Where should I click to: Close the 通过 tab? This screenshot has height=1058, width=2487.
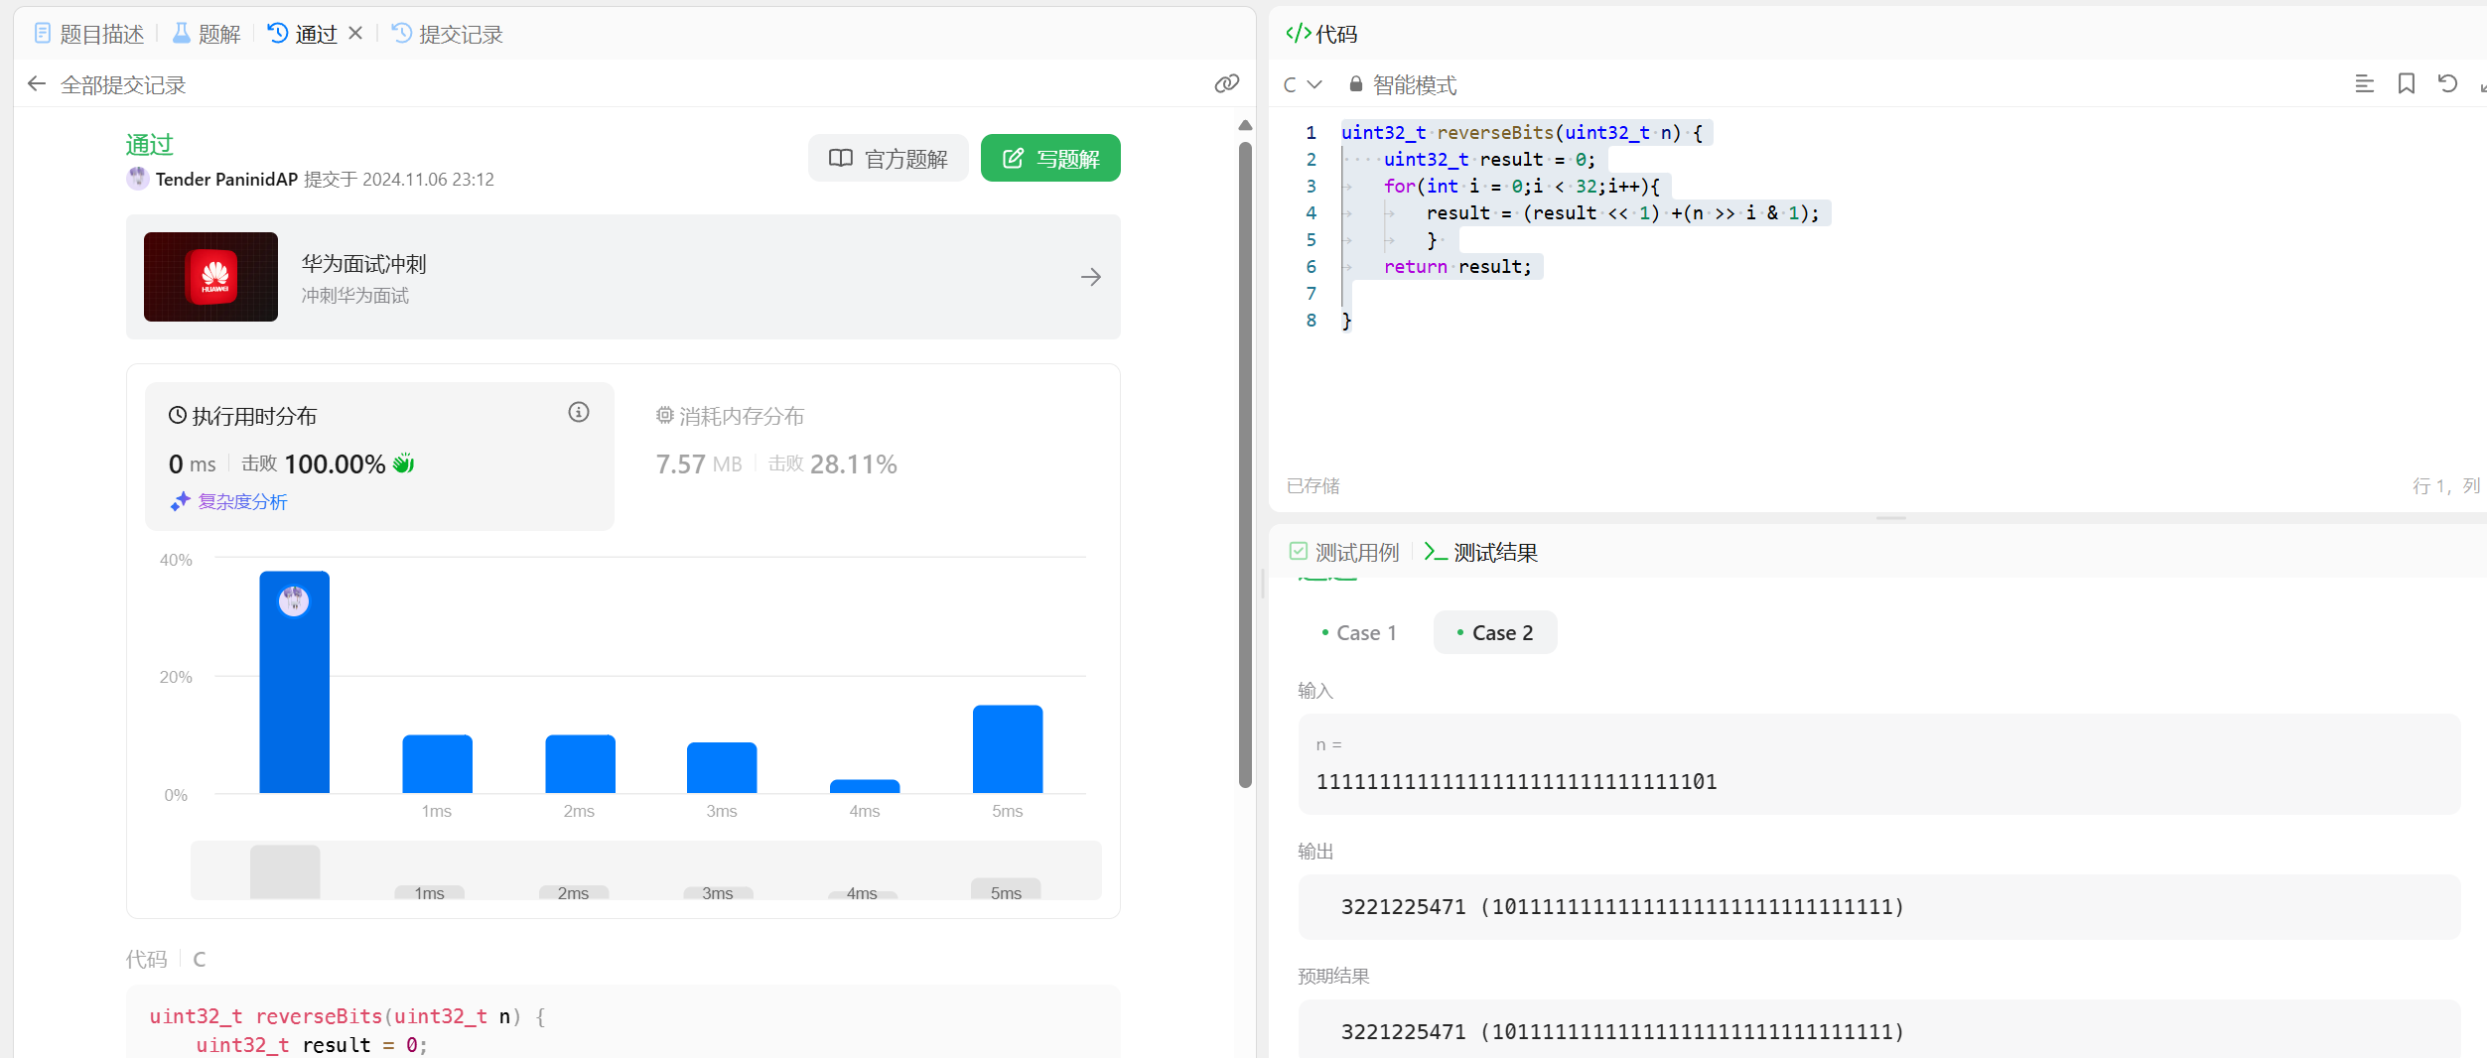(x=355, y=34)
